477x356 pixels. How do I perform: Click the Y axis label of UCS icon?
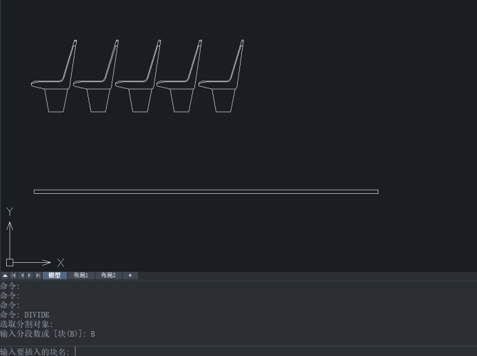point(10,212)
